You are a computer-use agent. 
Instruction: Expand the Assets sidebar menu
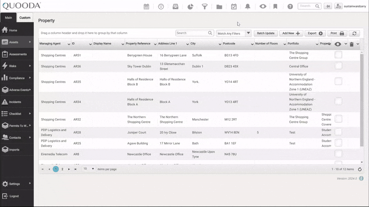point(30,42)
